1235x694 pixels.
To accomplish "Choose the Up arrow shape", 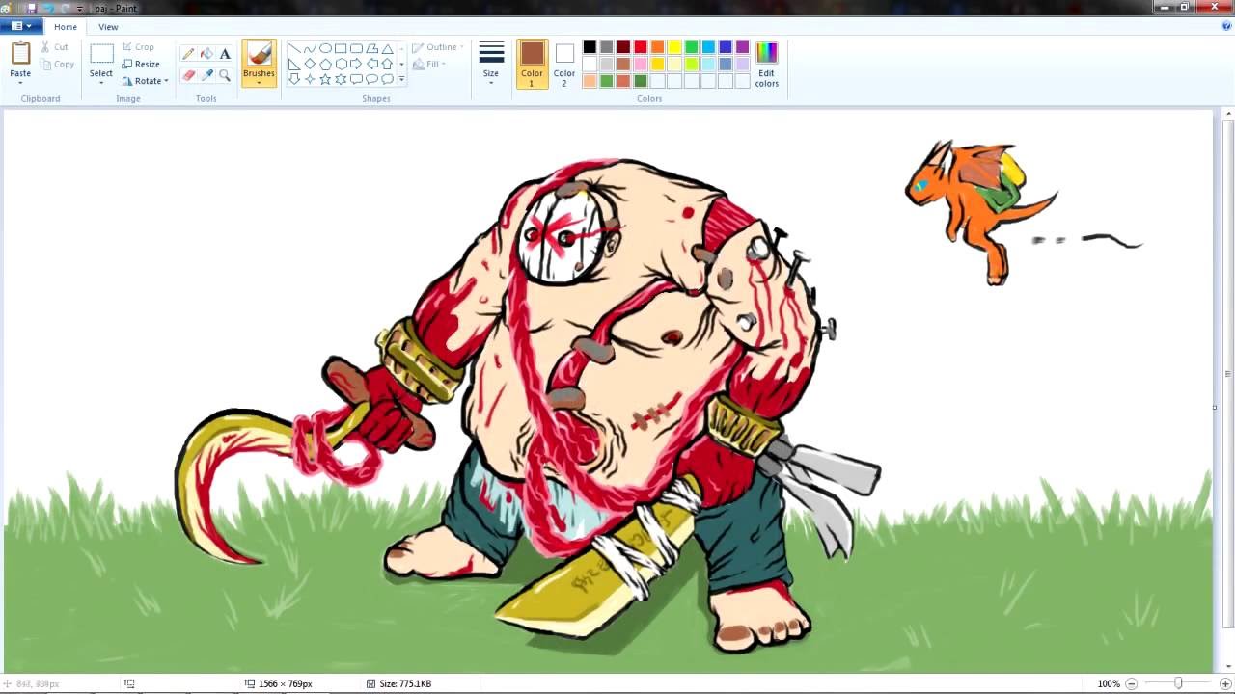I will coord(387,64).
